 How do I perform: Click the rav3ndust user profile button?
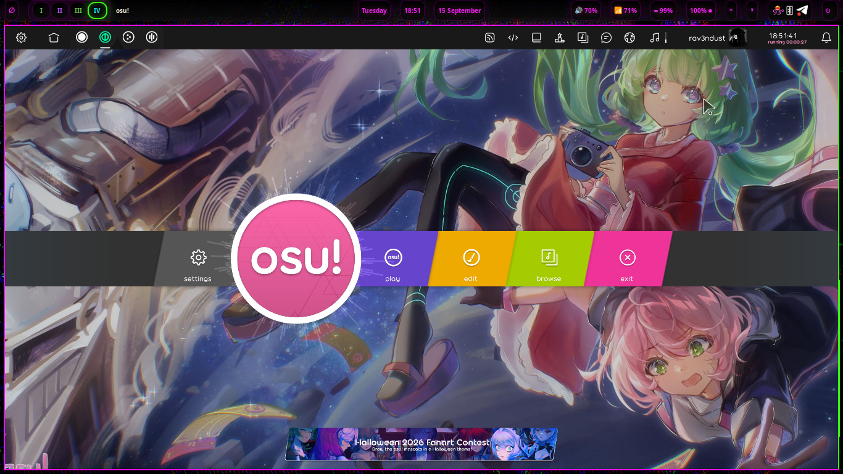click(717, 38)
